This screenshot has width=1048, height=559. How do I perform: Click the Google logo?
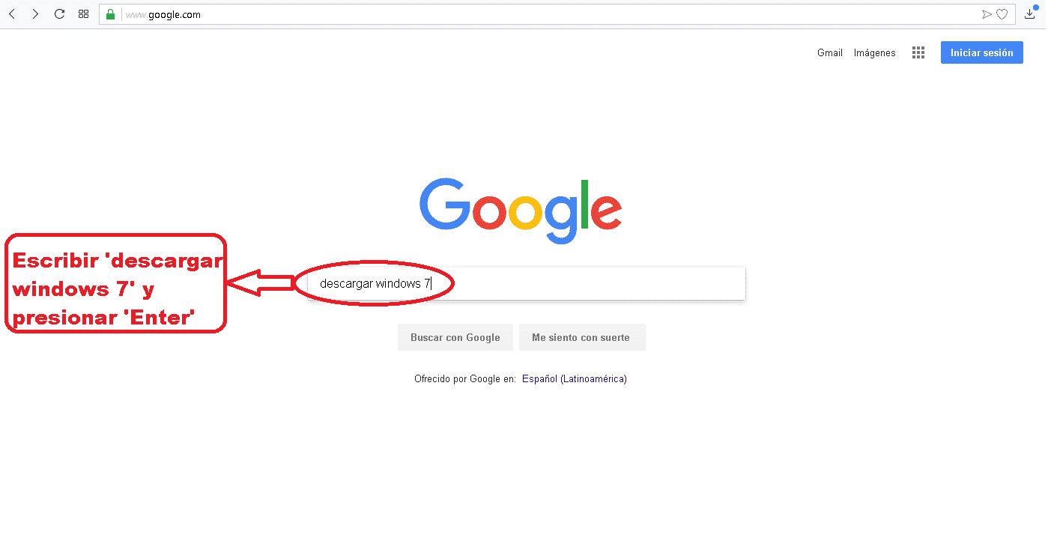(x=521, y=211)
